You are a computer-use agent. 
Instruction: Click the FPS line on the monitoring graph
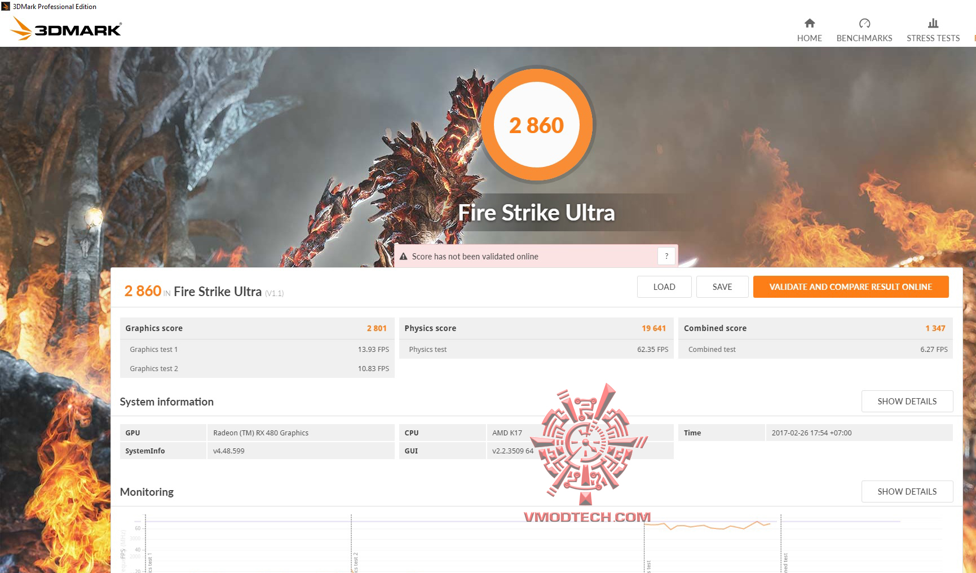pyautogui.click(x=705, y=526)
